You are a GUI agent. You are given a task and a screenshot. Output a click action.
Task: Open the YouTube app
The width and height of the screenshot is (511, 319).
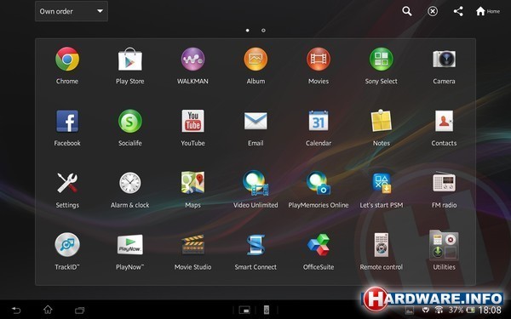pyautogui.click(x=193, y=121)
